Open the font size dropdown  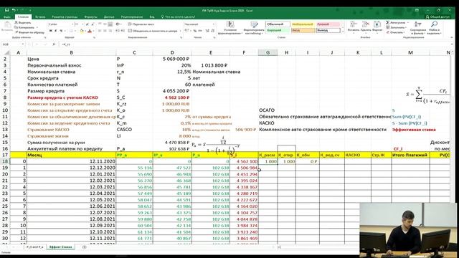tap(83, 24)
